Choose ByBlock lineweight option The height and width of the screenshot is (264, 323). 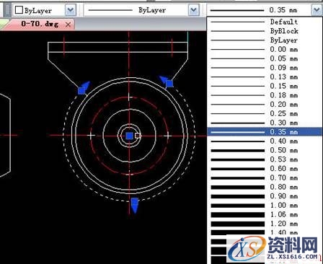pyautogui.click(x=265, y=31)
